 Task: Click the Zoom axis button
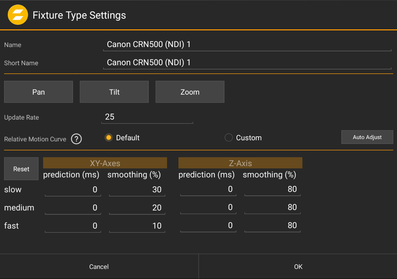point(190,92)
